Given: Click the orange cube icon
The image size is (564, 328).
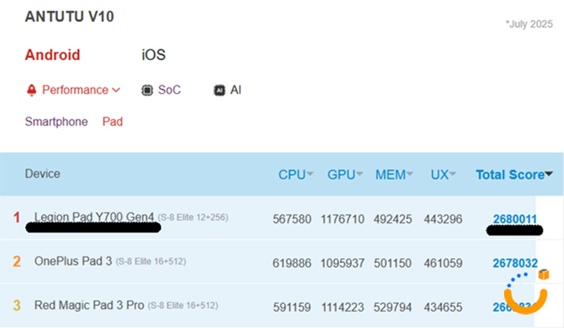Looking at the screenshot, I should (544, 274).
